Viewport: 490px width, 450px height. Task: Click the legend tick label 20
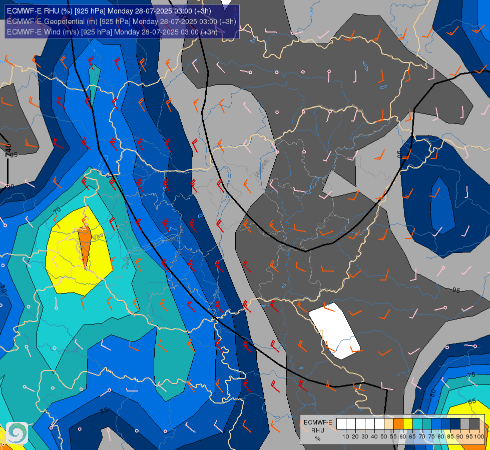pos(355,436)
